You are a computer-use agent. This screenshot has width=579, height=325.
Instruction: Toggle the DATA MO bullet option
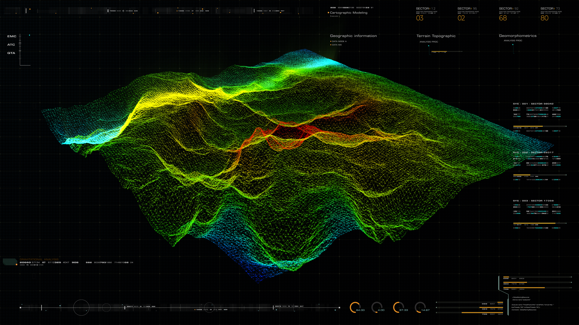coord(331,45)
